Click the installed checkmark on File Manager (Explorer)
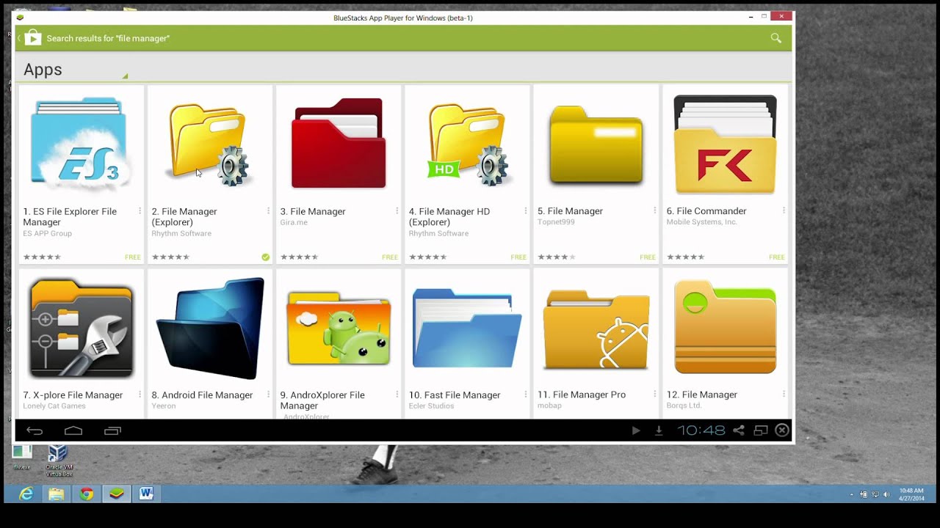 tap(265, 257)
